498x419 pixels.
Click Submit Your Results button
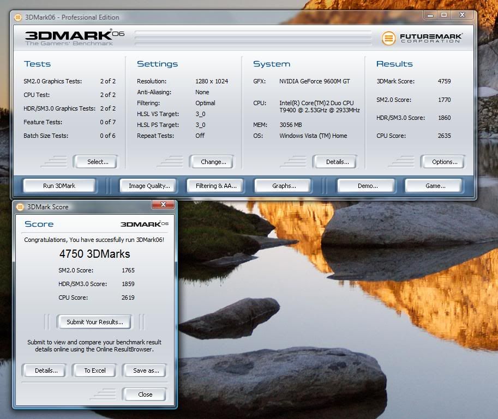click(x=94, y=322)
